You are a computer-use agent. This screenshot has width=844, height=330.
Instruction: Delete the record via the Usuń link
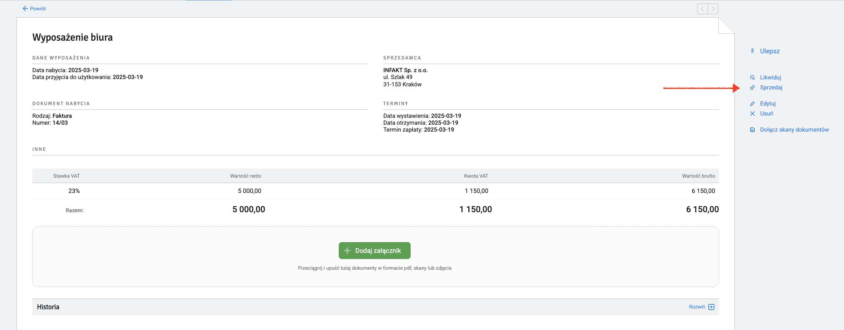pyautogui.click(x=767, y=114)
